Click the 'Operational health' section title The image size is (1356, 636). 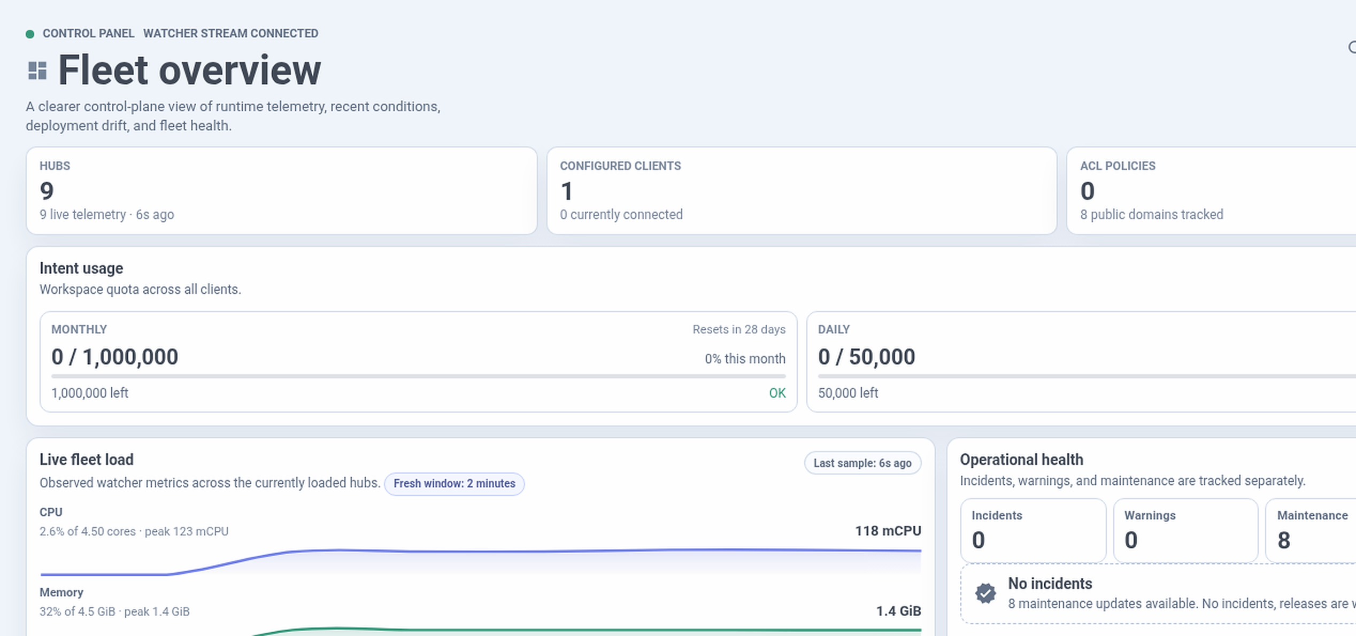coord(1021,460)
